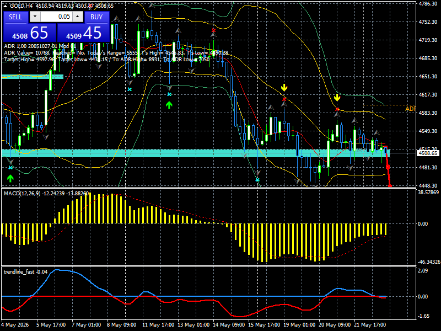Click the 38.57869 MACD scale value
441x331 pixels.
428,193
